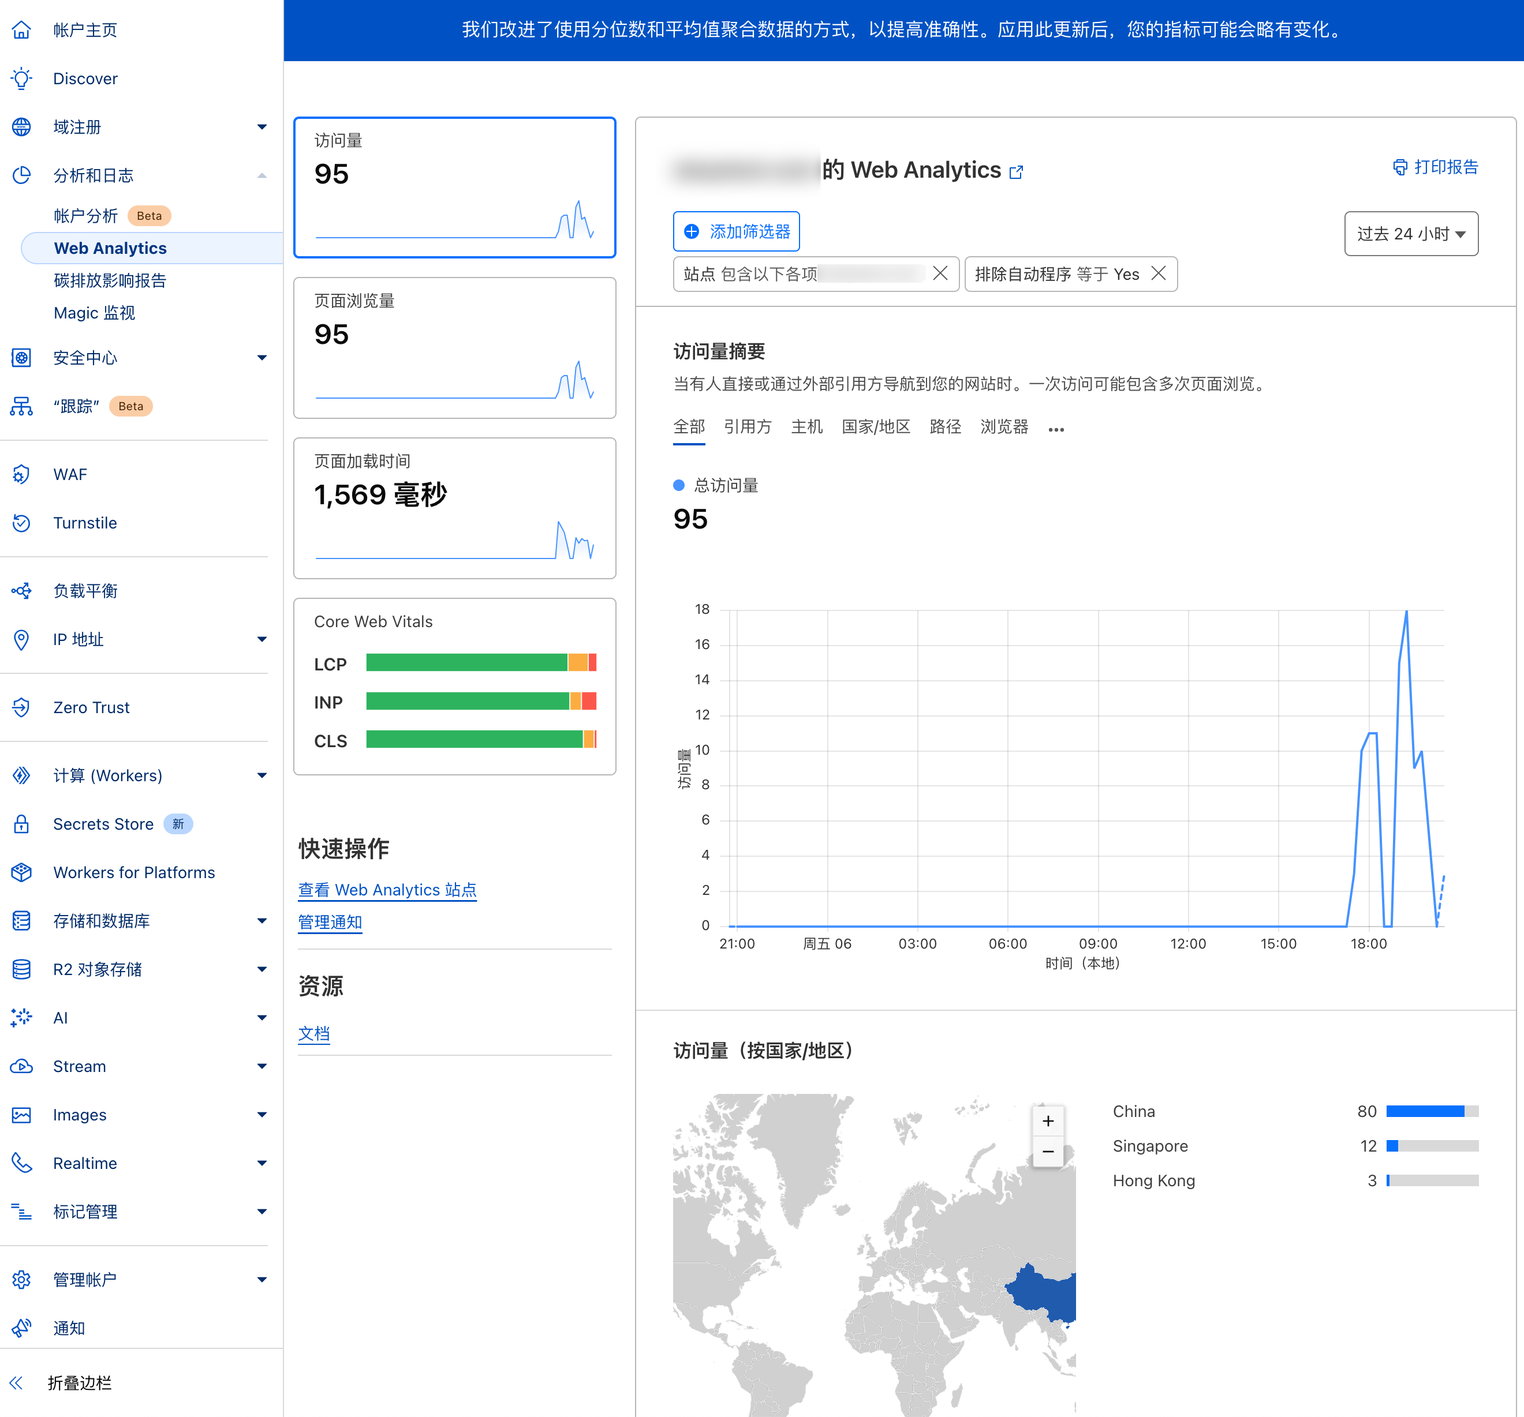This screenshot has height=1417, width=1524.
Task: Click the 存储和数据库 icon
Action: 21,920
